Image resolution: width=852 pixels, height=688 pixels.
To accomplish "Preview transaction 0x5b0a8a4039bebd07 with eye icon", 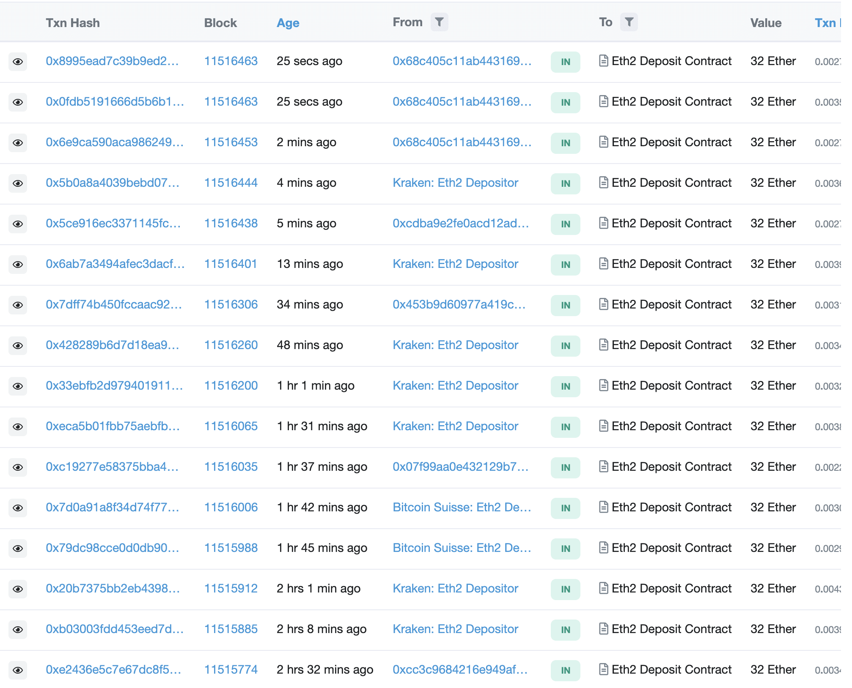I will point(18,183).
